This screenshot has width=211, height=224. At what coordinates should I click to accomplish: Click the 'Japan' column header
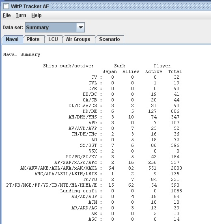pos(110,71)
